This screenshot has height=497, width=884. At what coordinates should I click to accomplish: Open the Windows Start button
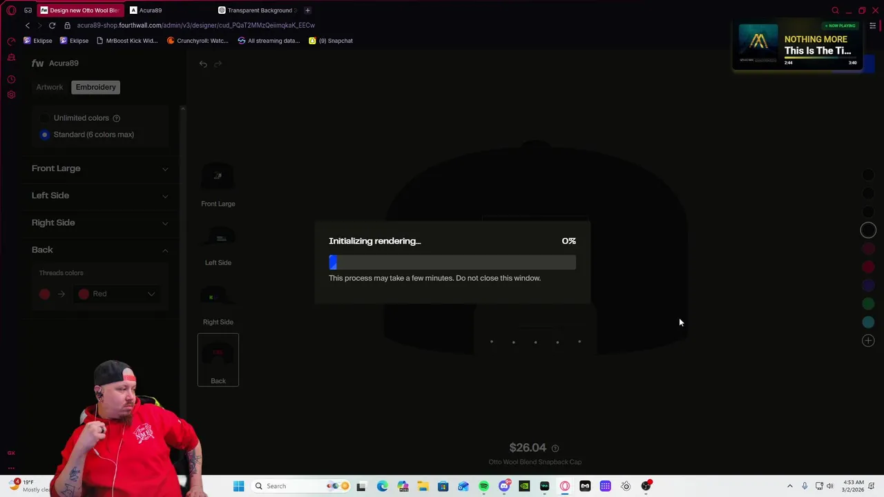(x=238, y=486)
